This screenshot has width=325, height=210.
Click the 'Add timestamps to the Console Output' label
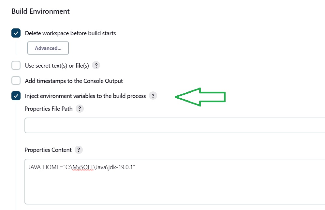point(74,81)
